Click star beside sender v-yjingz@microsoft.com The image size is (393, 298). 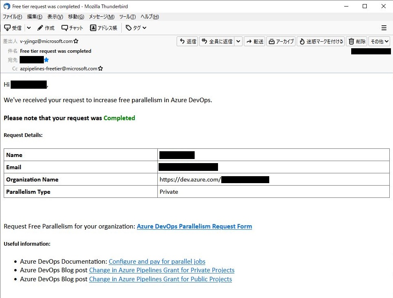tap(76, 41)
